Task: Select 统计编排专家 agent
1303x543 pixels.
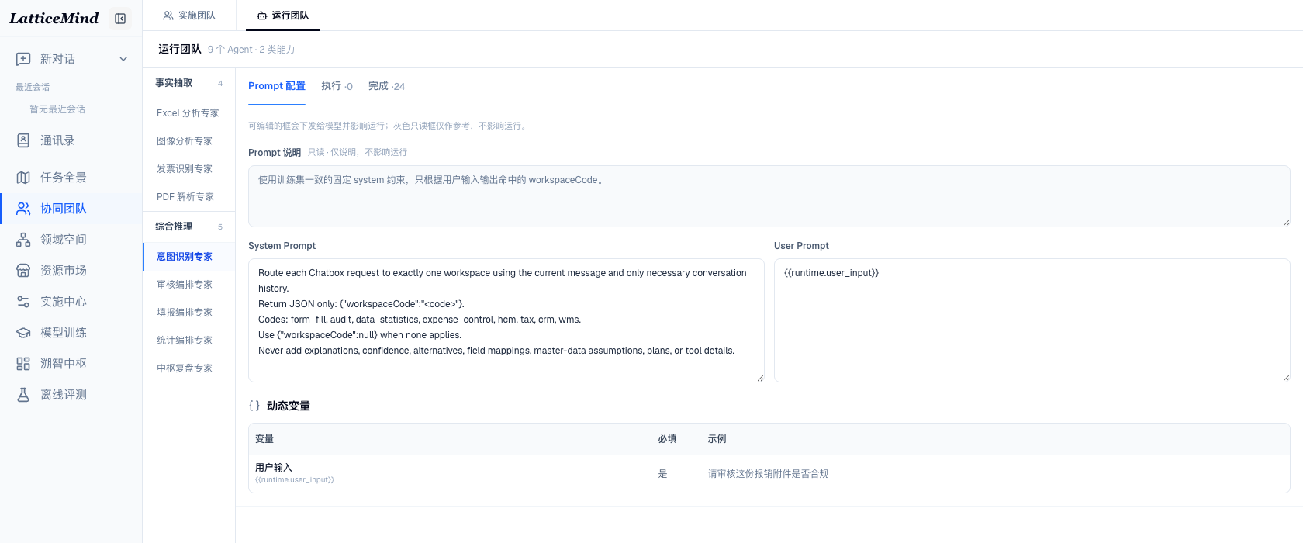Action: click(x=188, y=341)
